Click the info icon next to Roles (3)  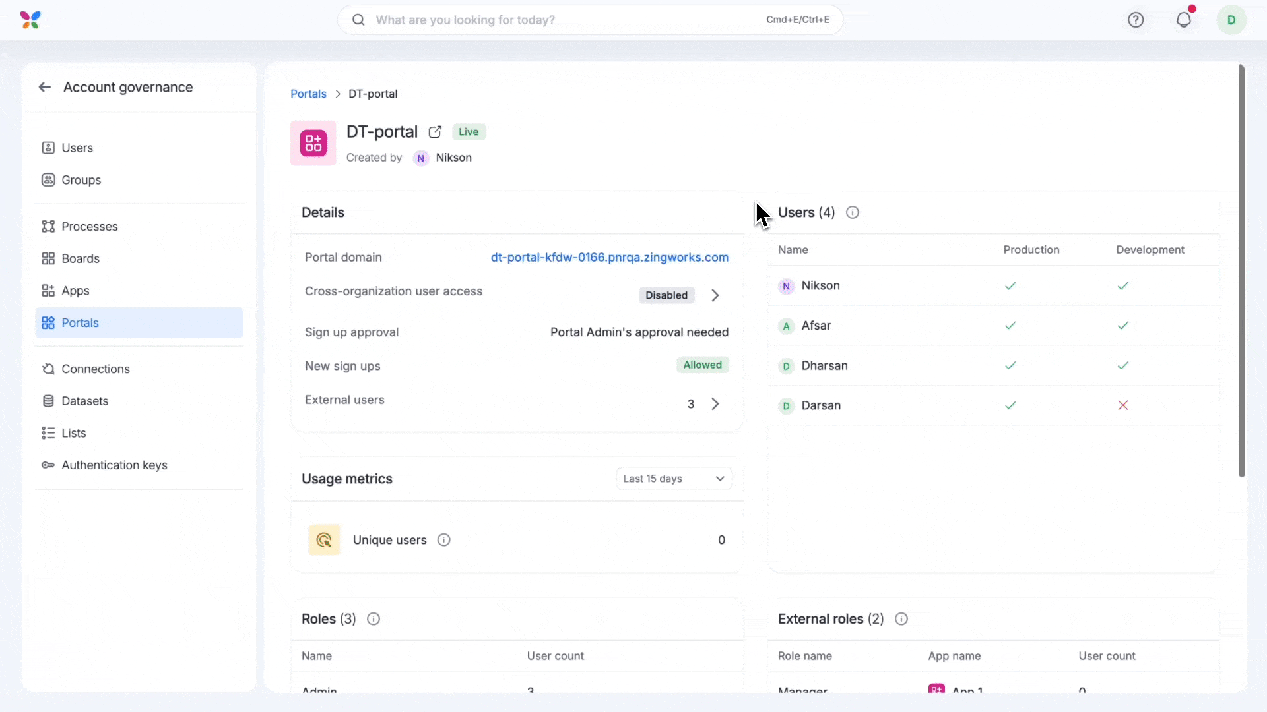[x=373, y=619]
